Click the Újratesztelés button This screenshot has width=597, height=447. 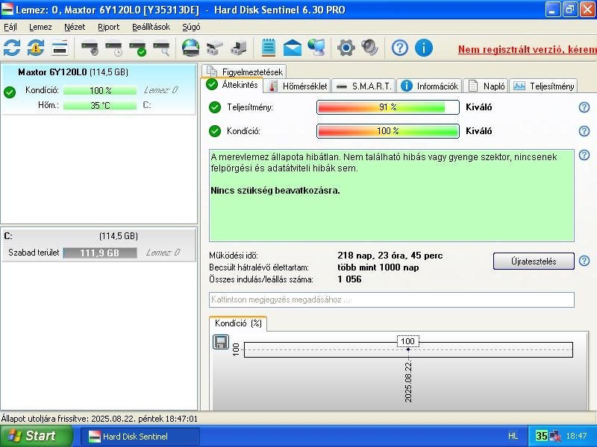click(x=534, y=261)
